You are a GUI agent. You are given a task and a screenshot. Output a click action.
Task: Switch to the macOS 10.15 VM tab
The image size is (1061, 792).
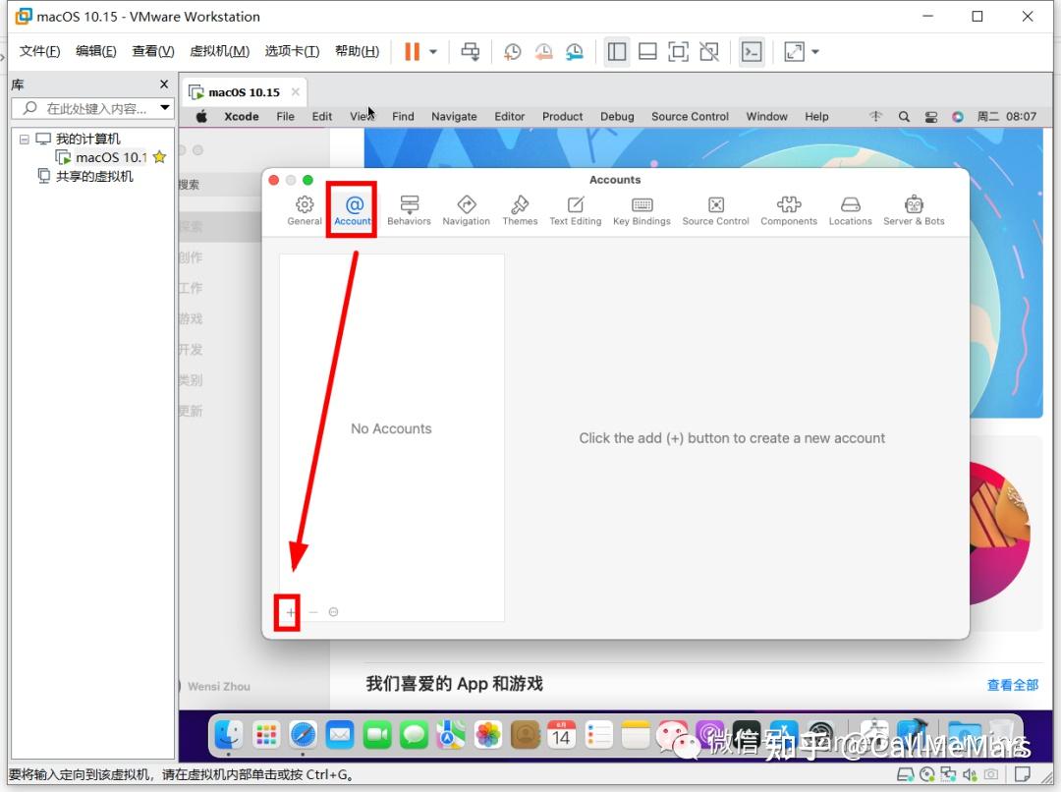pyautogui.click(x=244, y=92)
